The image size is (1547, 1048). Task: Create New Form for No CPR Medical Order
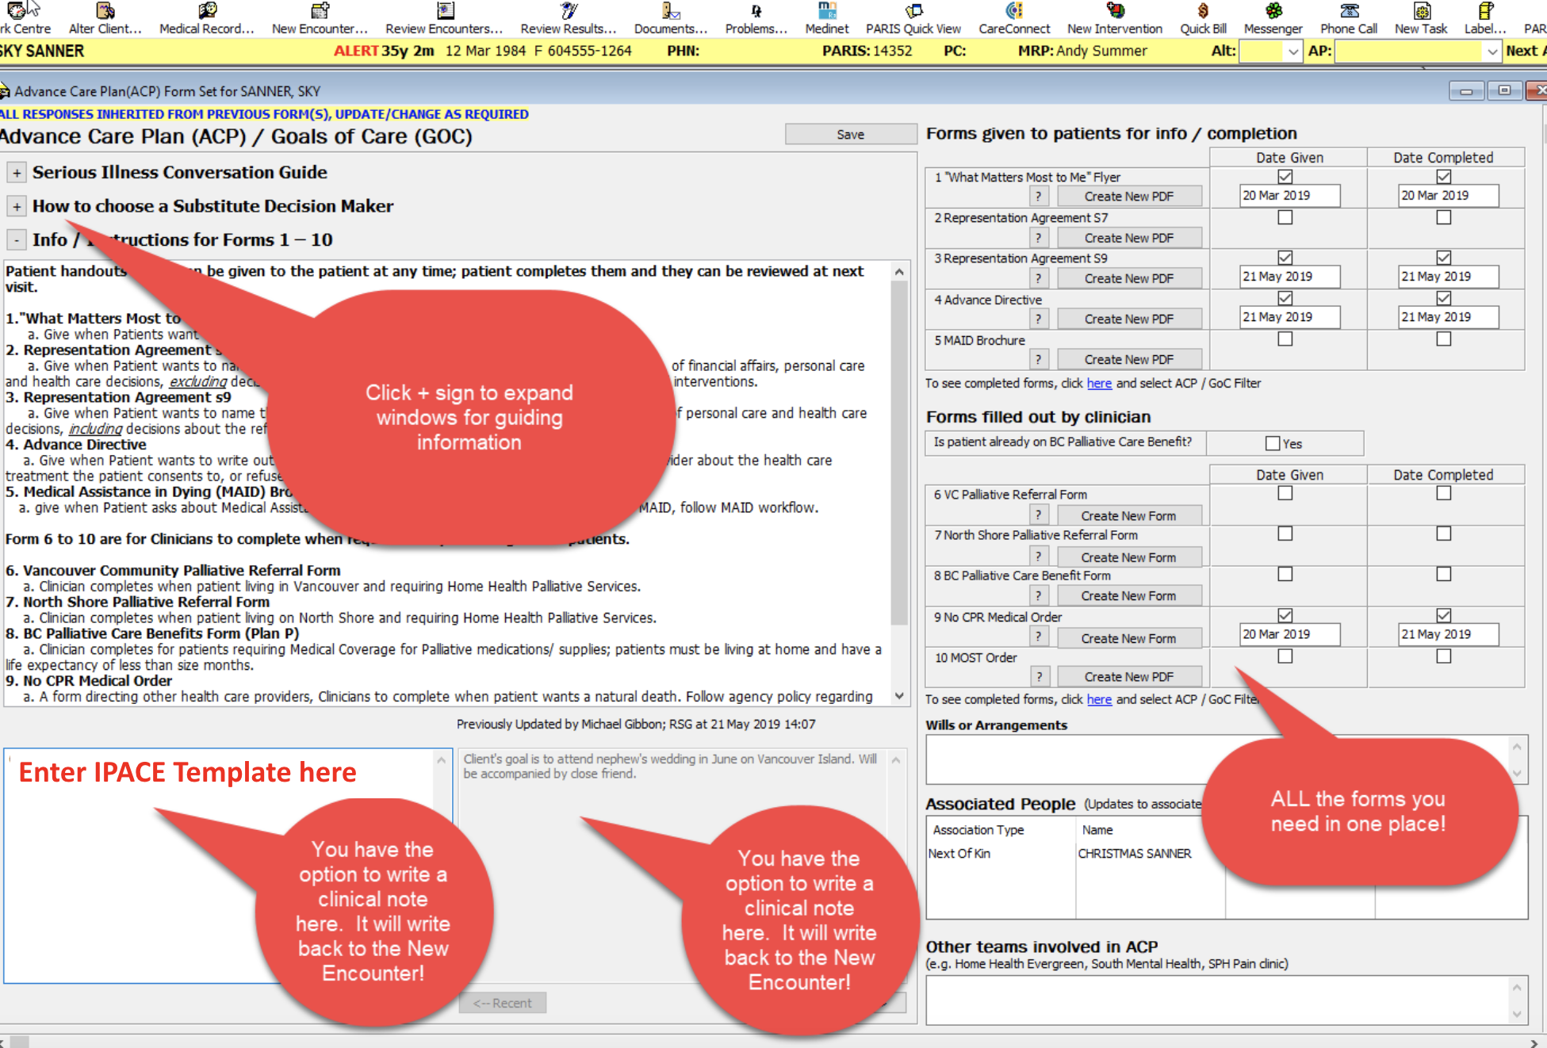coord(1128,637)
